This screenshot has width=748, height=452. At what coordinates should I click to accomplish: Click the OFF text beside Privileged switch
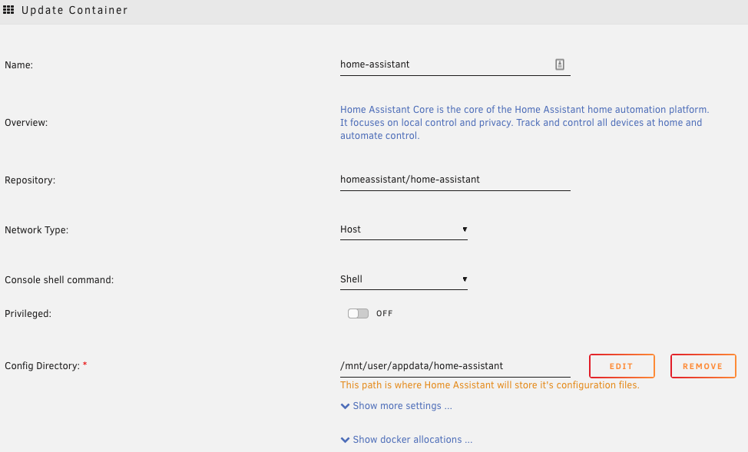point(385,313)
